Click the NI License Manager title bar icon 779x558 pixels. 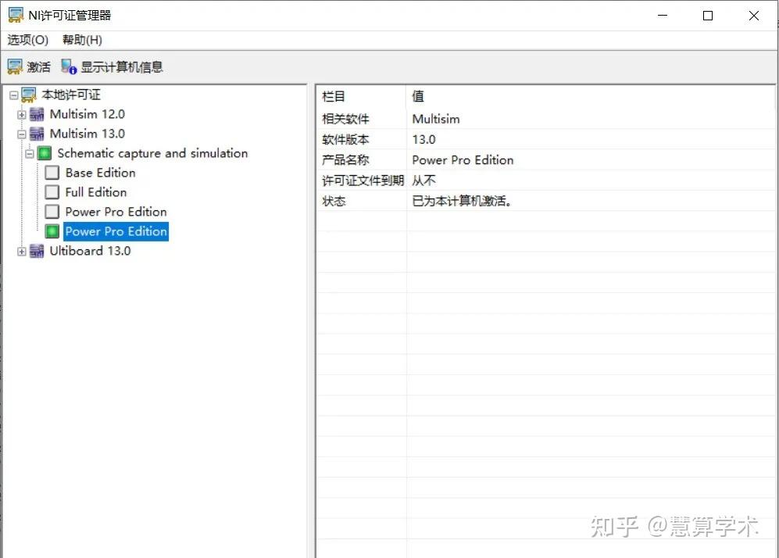[x=15, y=14]
